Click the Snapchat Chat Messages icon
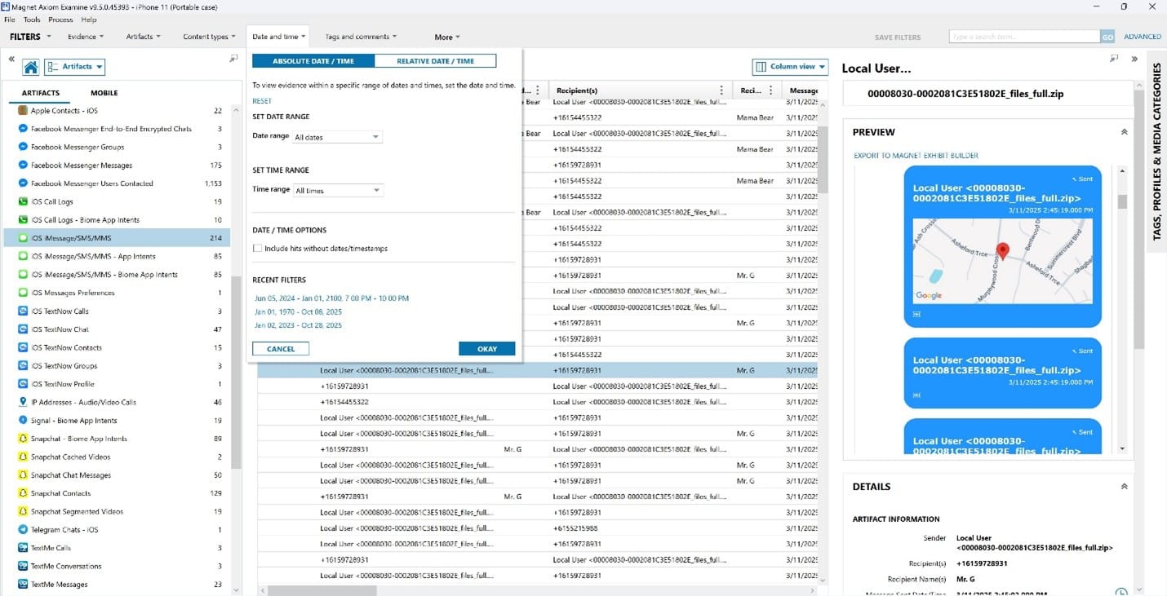The image size is (1167, 596). (x=24, y=475)
